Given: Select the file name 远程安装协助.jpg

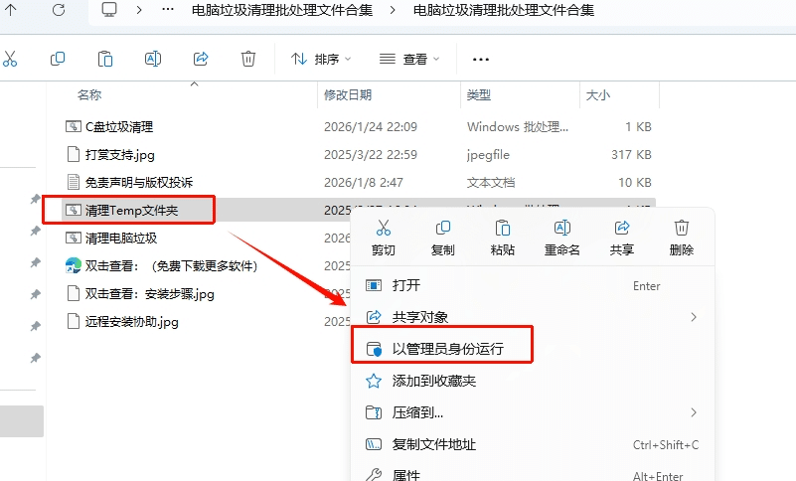Looking at the screenshot, I should click(x=132, y=322).
